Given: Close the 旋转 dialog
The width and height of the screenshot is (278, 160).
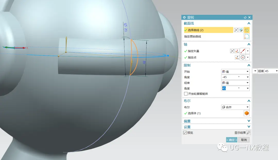Looking at the screenshot, I should point(249,17).
